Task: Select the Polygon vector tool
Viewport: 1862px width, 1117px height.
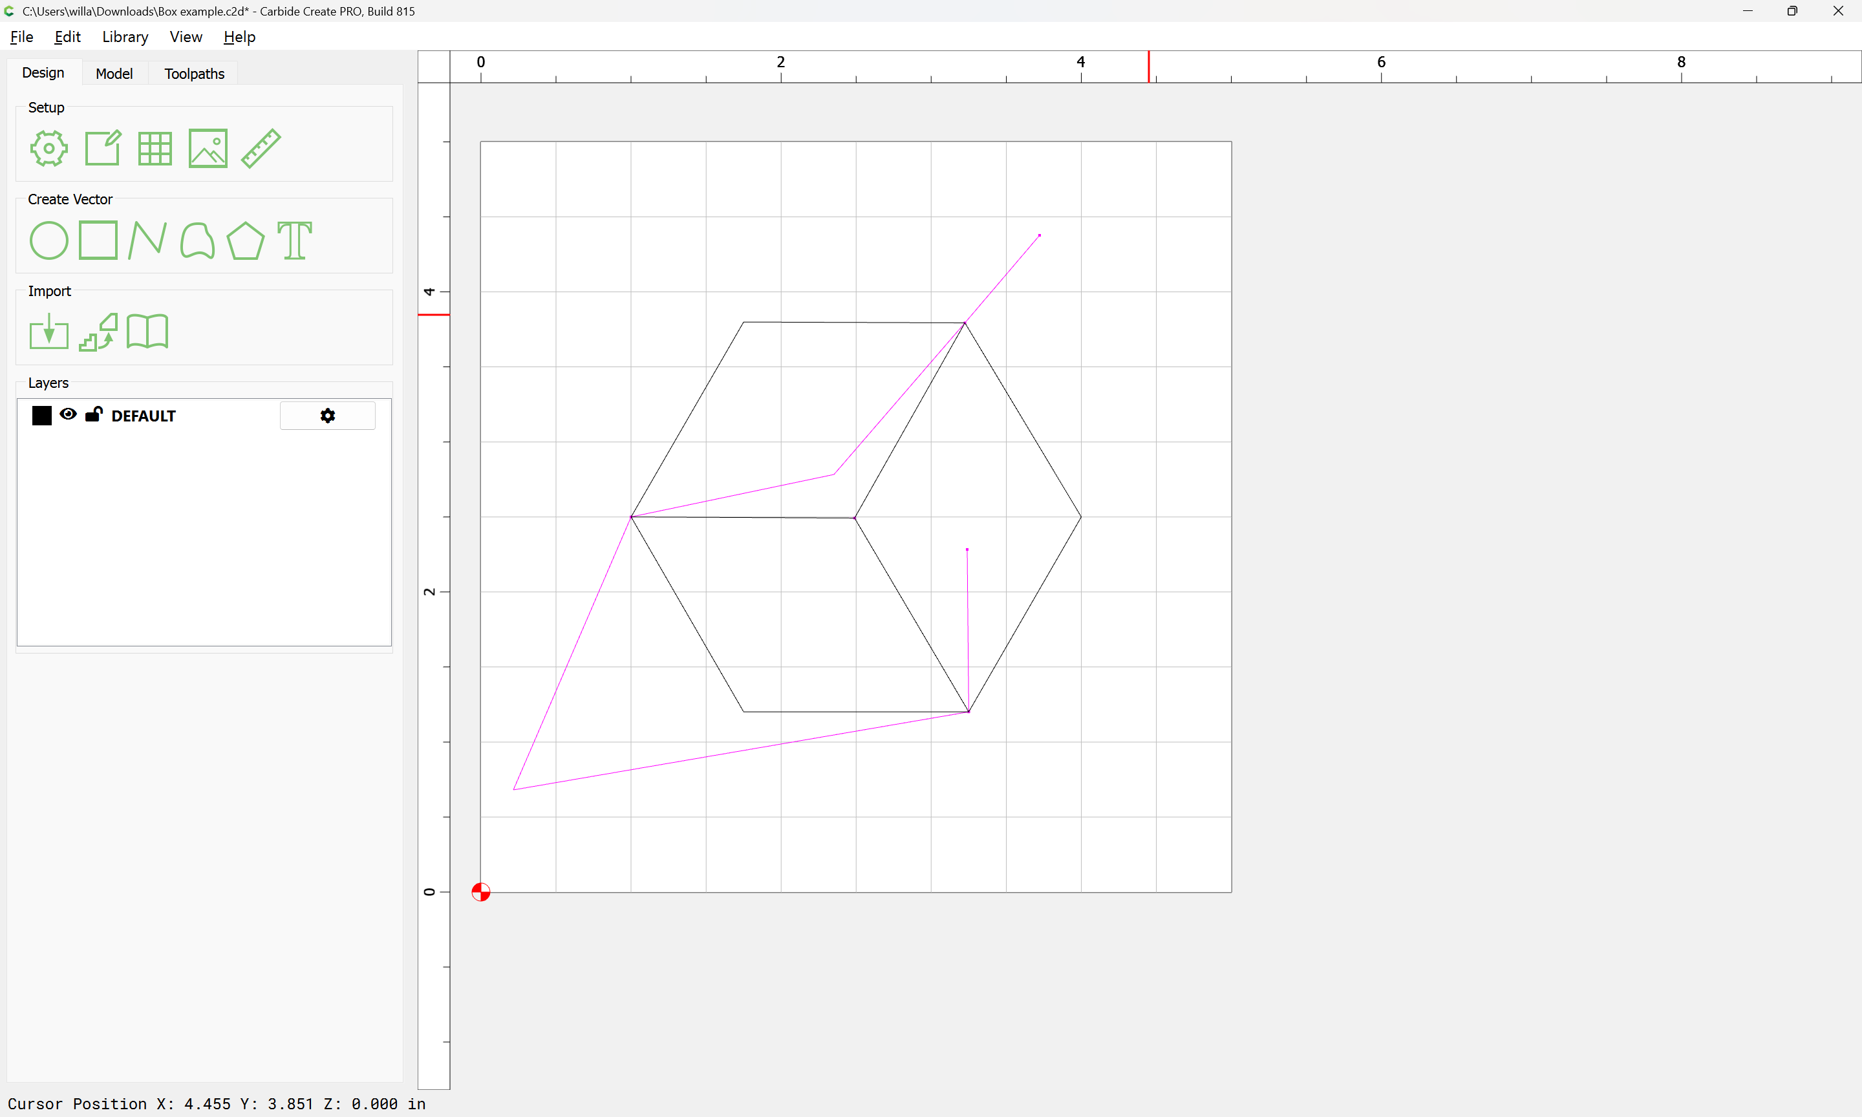Action: click(245, 240)
